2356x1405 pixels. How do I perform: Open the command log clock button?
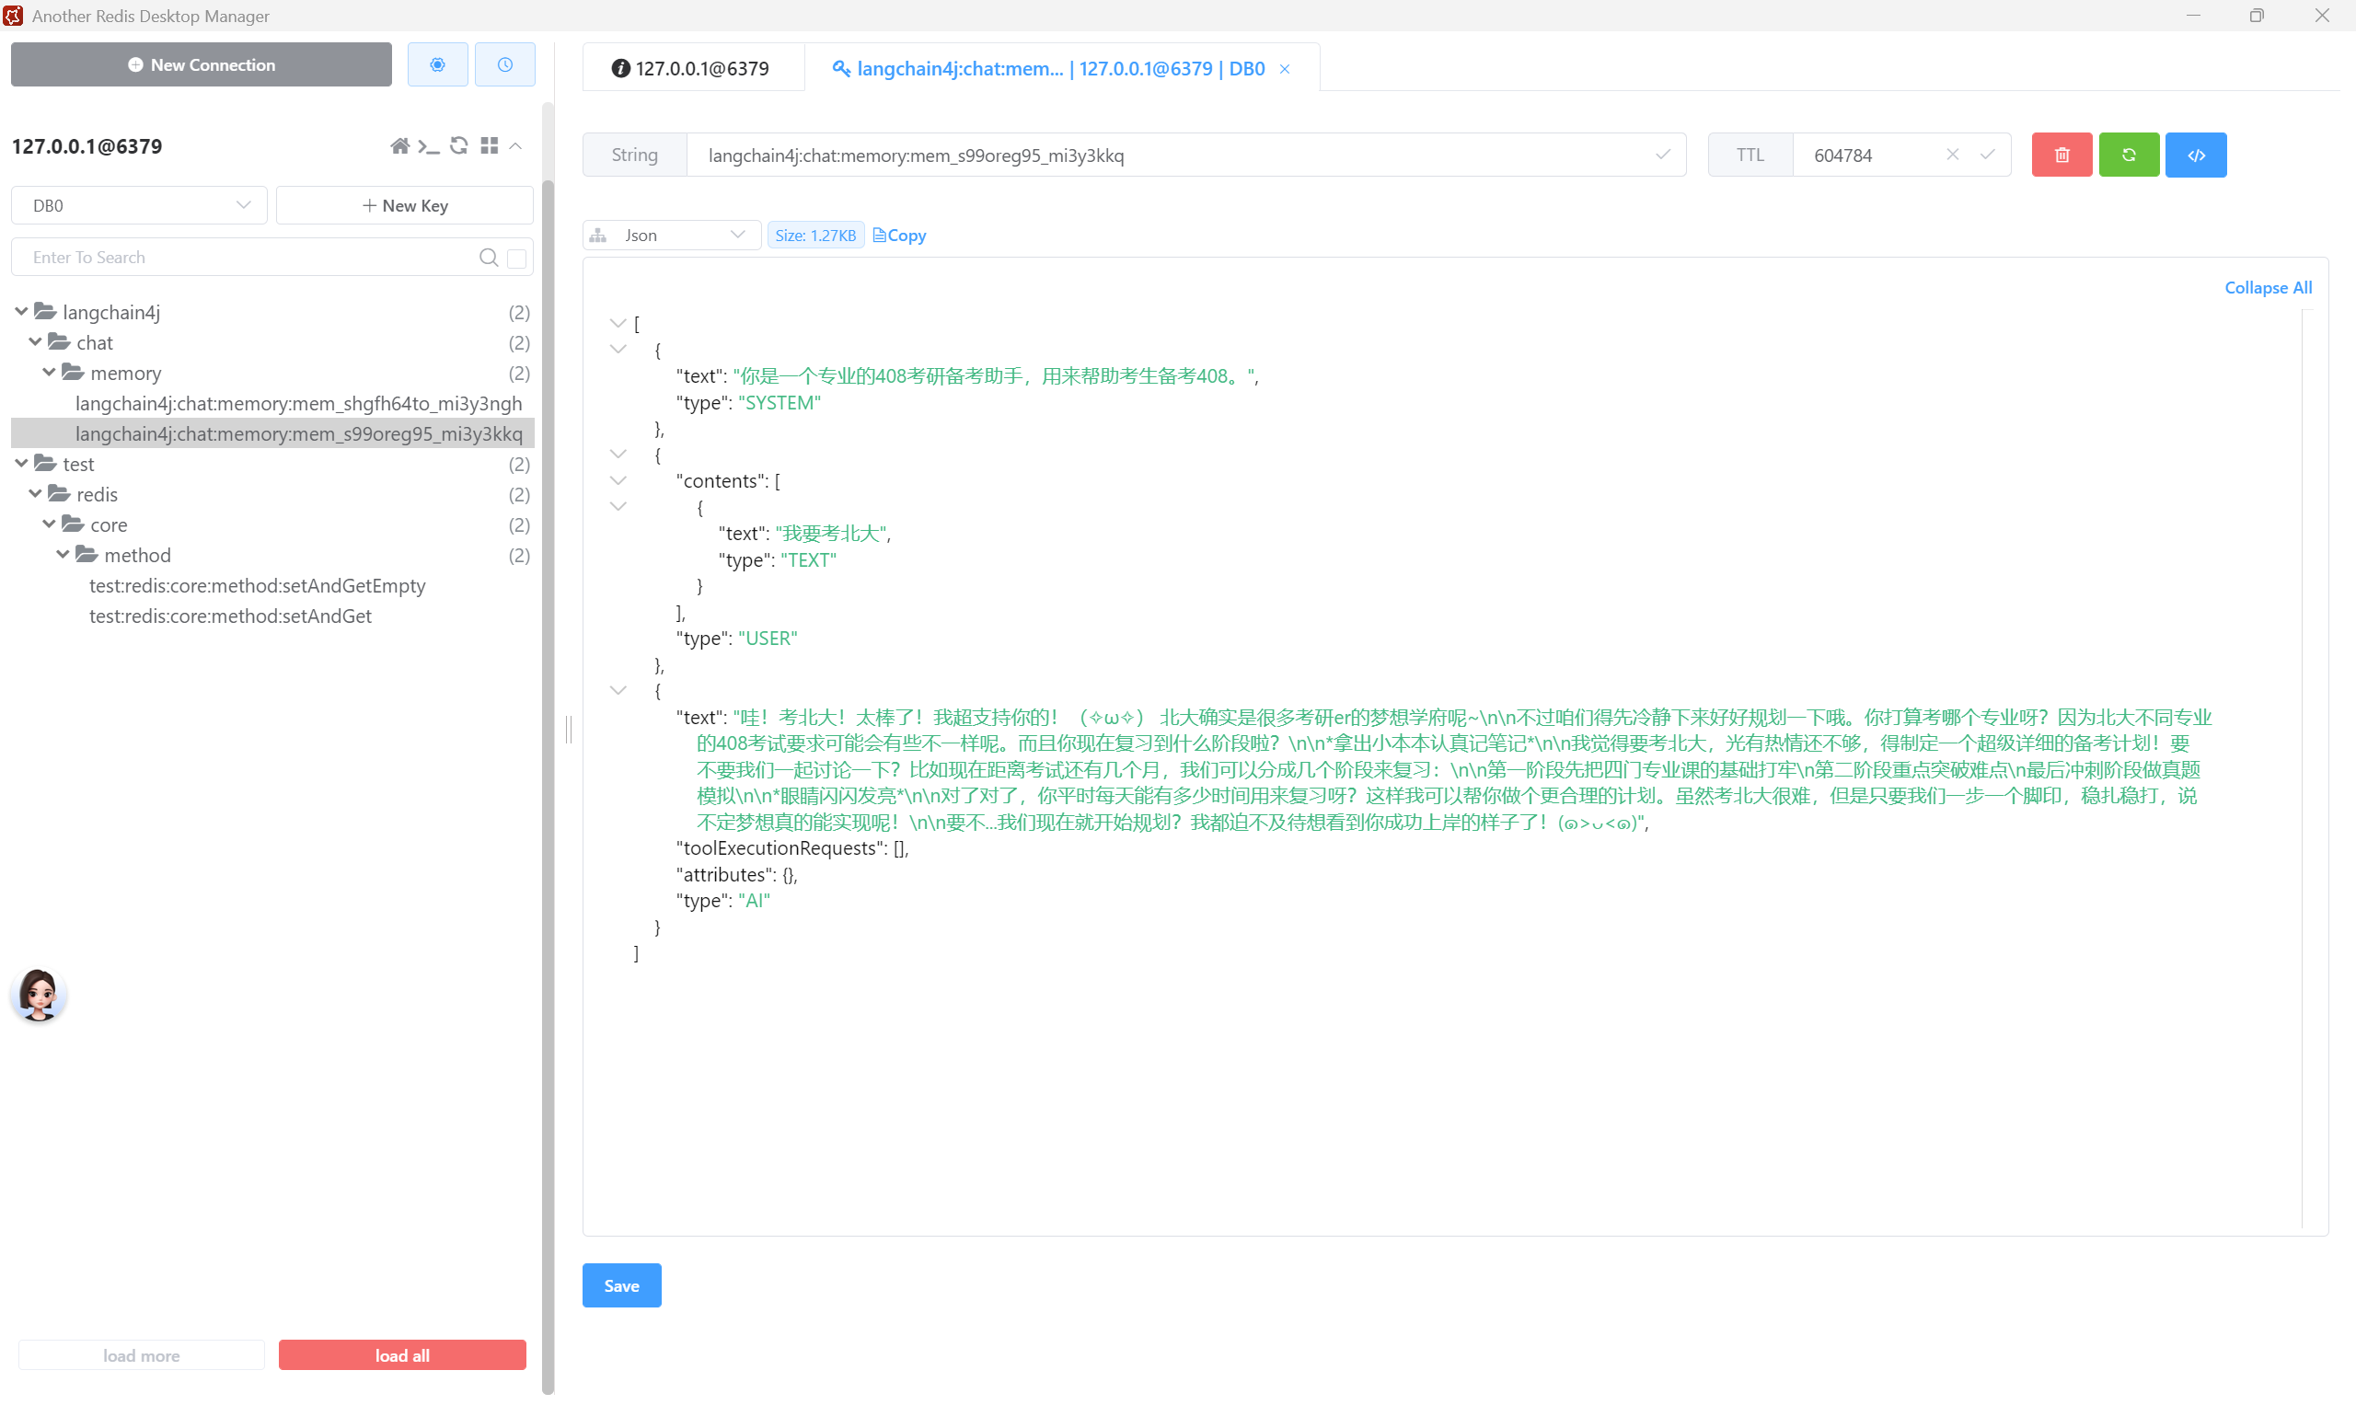pos(504,64)
